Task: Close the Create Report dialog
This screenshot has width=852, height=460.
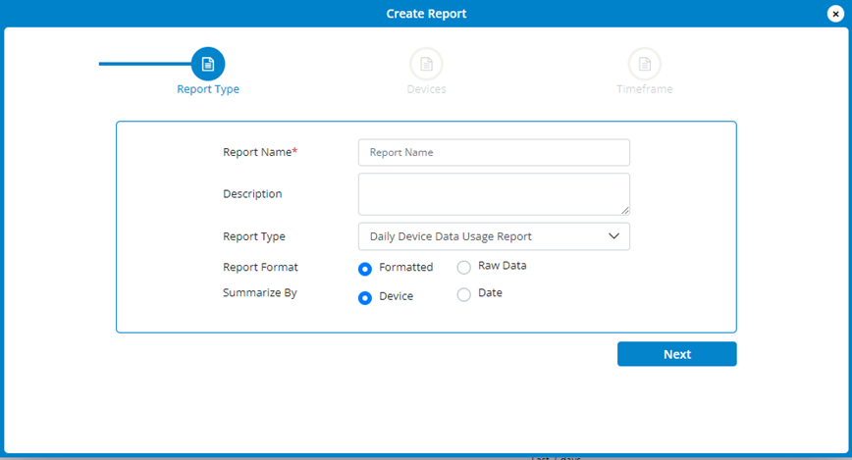Action: point(835,14)
